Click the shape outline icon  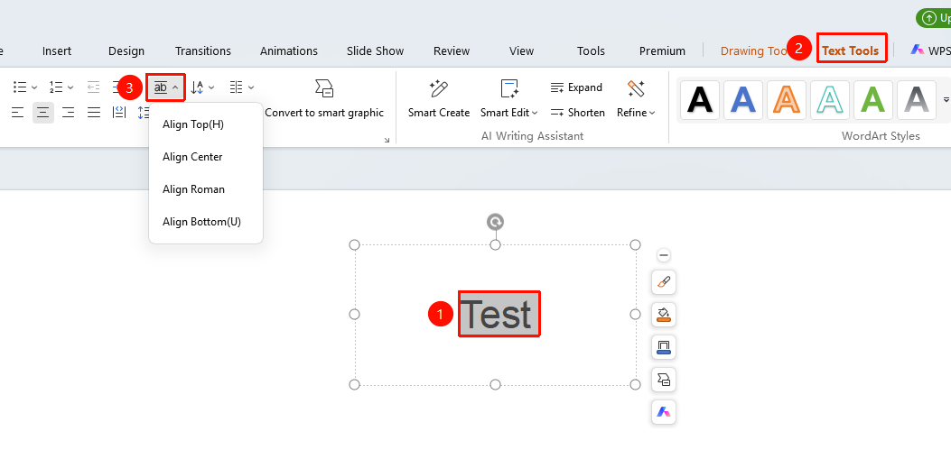[664, 347]
